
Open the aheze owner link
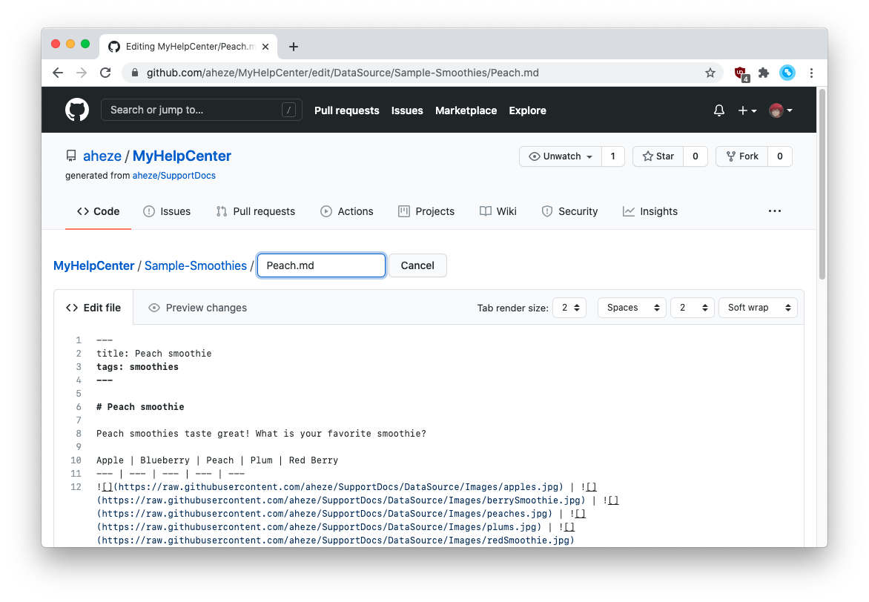coord(102,156)
